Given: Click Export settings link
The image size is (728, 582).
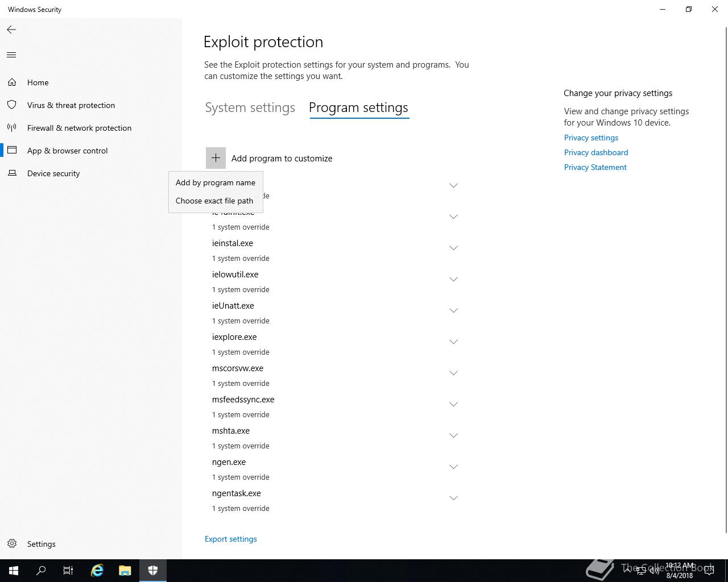Looking at the screenshot, I should tap(230, 539).
